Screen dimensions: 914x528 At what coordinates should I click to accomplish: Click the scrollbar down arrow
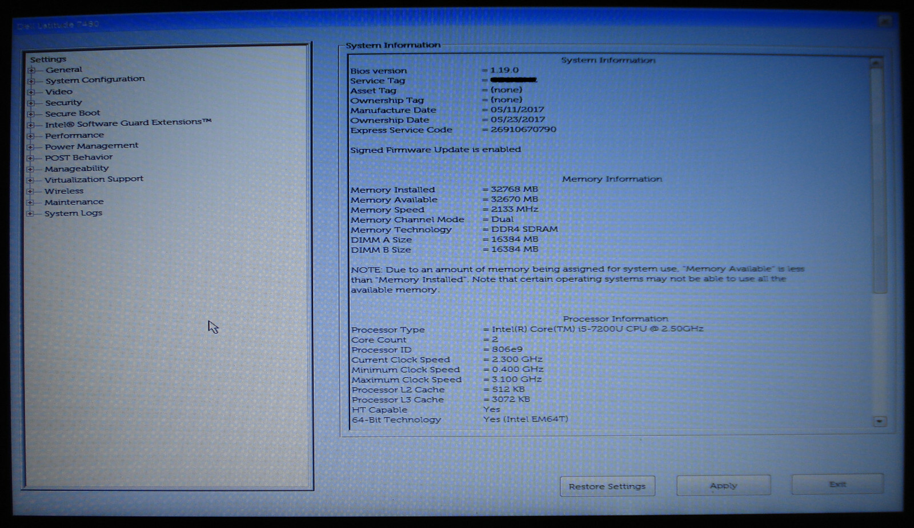(880, 422)
